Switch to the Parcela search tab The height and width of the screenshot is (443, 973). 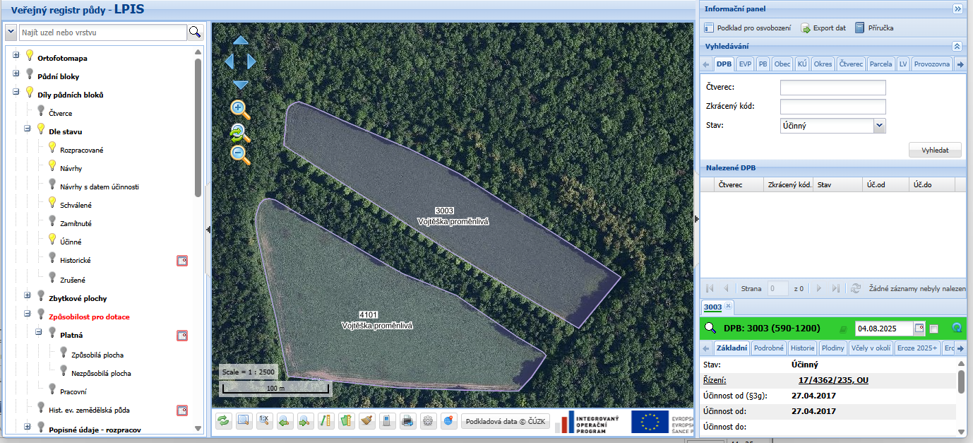(881, 64)
